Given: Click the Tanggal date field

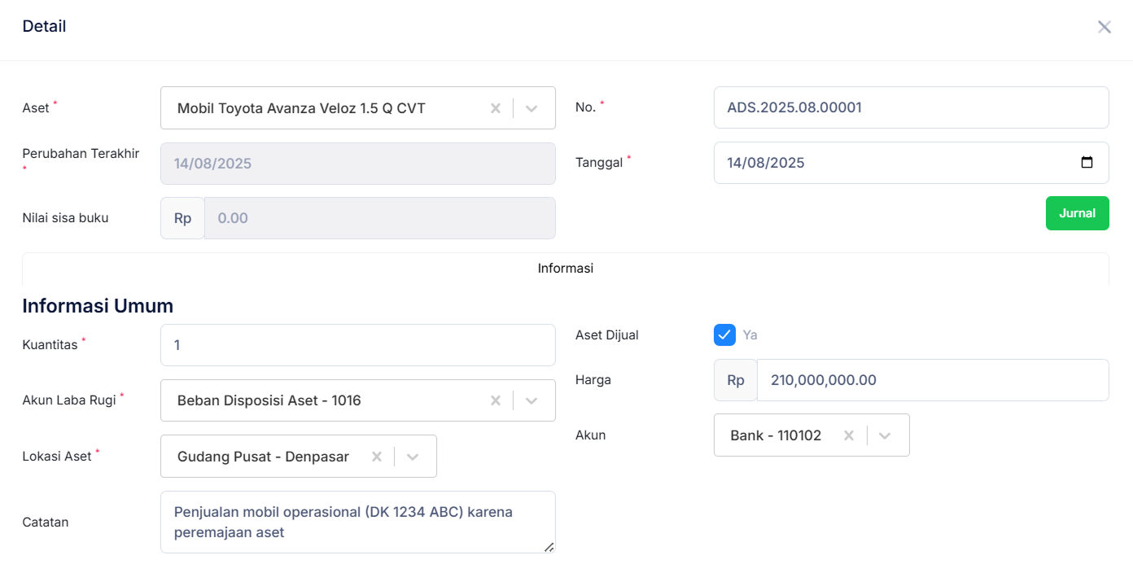Looking at the screenshot, I should [895, 163].
